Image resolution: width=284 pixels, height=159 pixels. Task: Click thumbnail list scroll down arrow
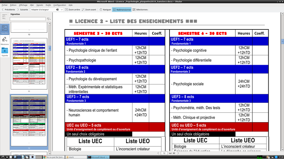click(x=50, y=153)
